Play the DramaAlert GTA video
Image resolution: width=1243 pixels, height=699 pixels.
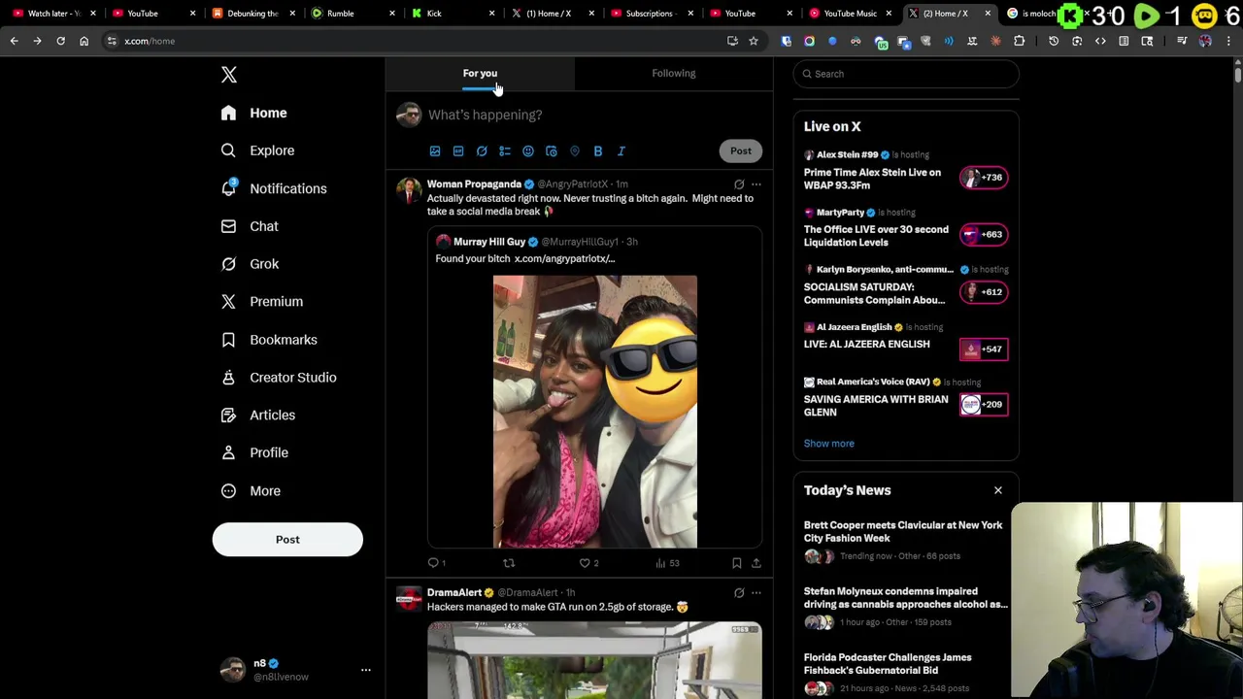coord(595,660)
